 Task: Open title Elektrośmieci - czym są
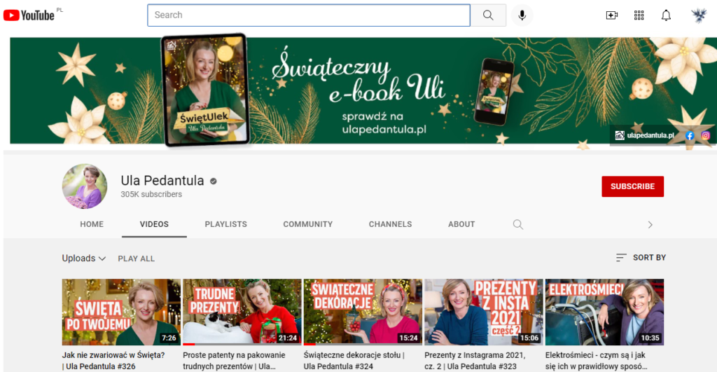click(597, 361)
